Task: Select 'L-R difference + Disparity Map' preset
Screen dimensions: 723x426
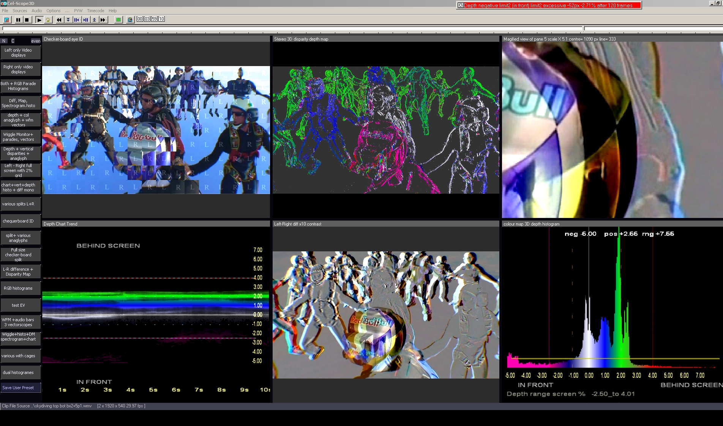Action: 18,271
